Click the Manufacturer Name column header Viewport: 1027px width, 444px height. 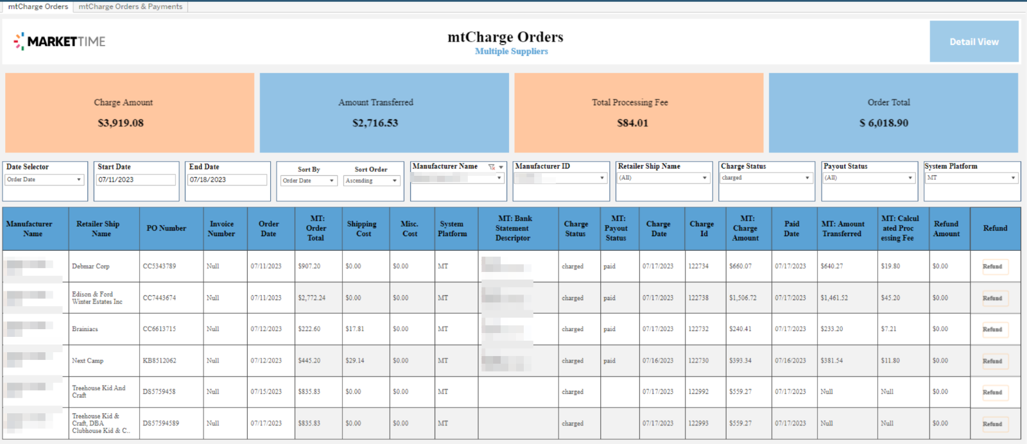(35, 228)
